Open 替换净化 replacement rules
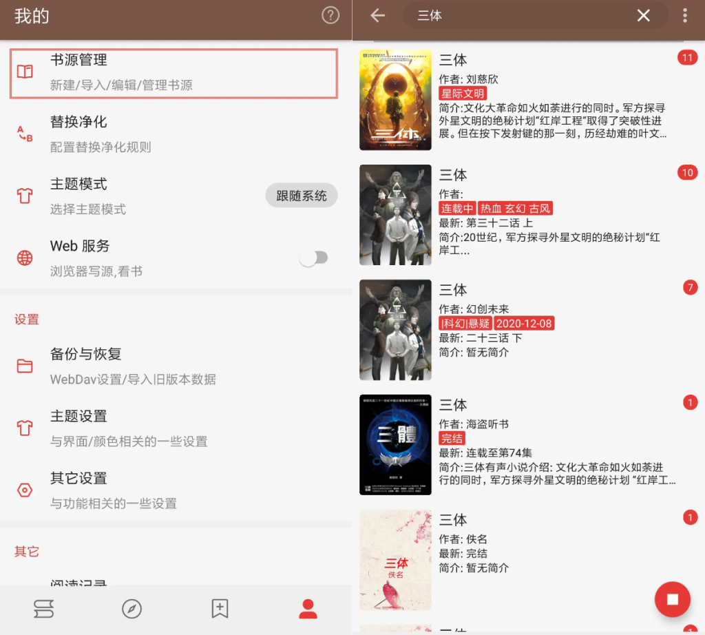The height and width of the screenshot is (635, 705). (176, 134)
